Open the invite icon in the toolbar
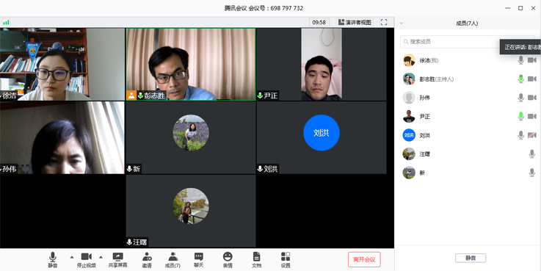541x271 pixels. click(x=147, y=259)
